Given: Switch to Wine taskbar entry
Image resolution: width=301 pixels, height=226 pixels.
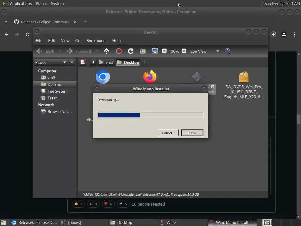Looking at the screenshot, I should click(x=183, y=222).
